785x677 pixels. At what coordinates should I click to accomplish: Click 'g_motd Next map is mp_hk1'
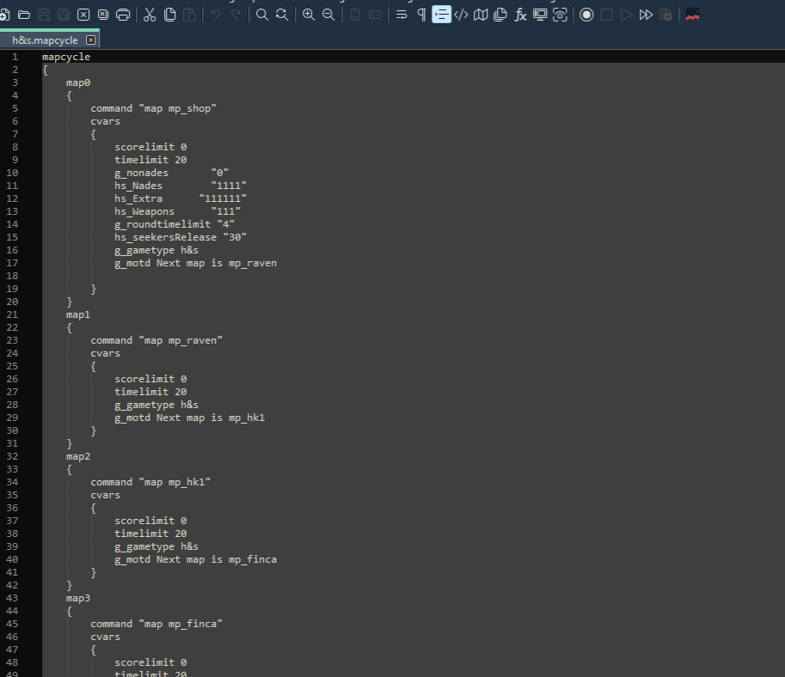[x=189, y=418]
